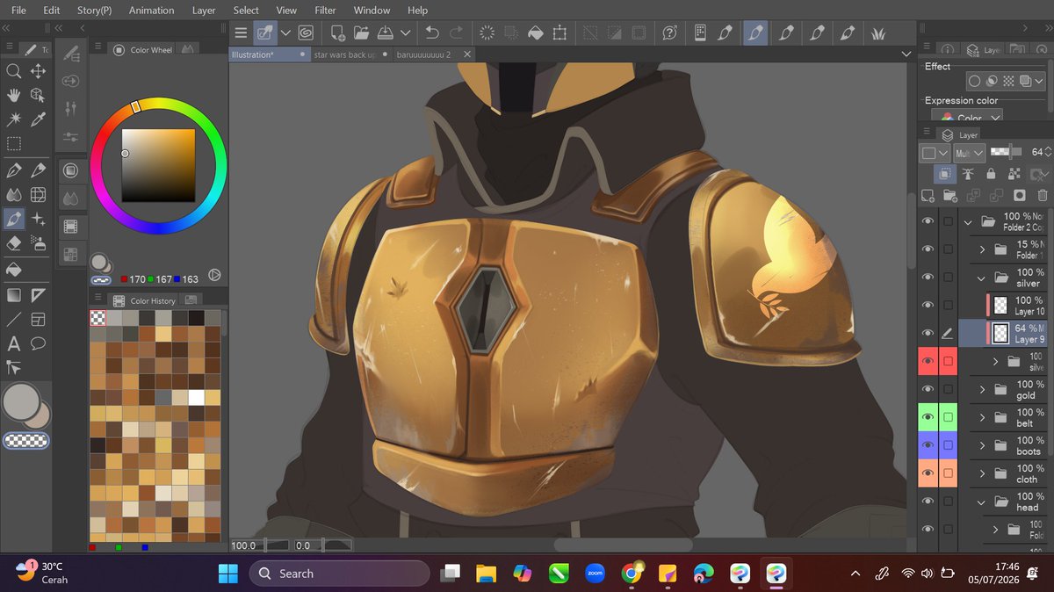1054x592 pixels.
Task: Open the blending mode dropdown in Layer panel
Action: coord(969,152)
